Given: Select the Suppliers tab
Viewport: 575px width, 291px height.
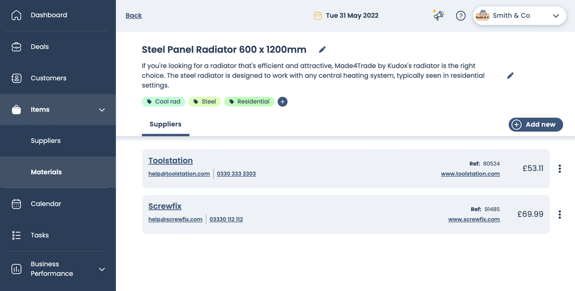Looking at the screenshot, I should [165, 124].
